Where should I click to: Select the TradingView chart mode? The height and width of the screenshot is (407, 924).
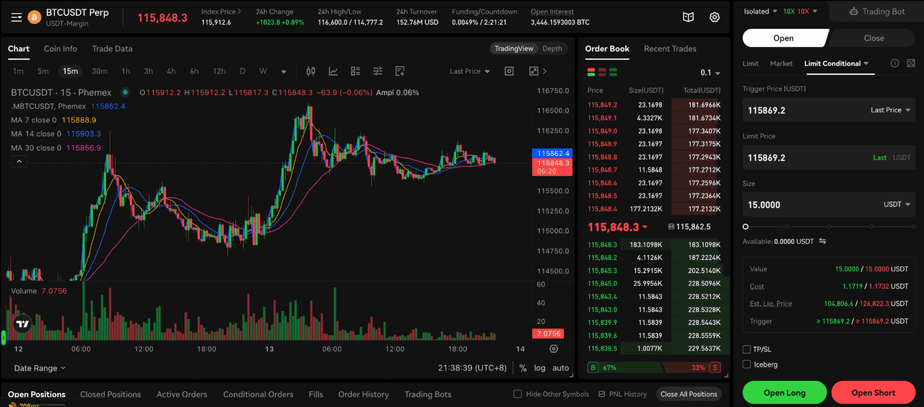tap(514, 48)
